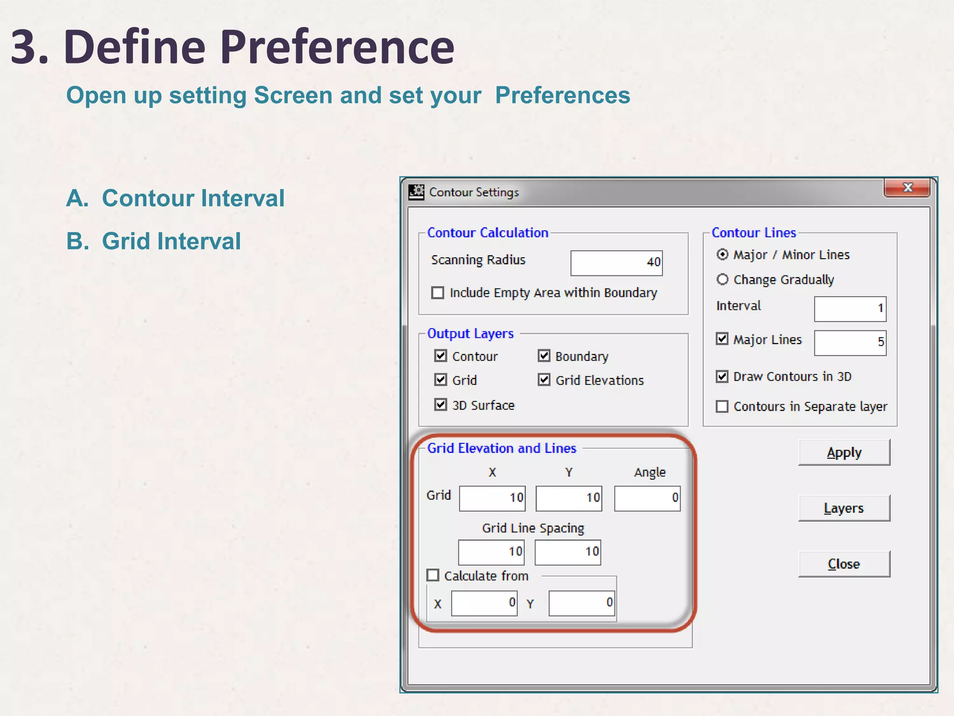This screenshot has height=716, width=954.
Task: Tick the Calculate from checkbox
Action: click(x=433, y=575)
